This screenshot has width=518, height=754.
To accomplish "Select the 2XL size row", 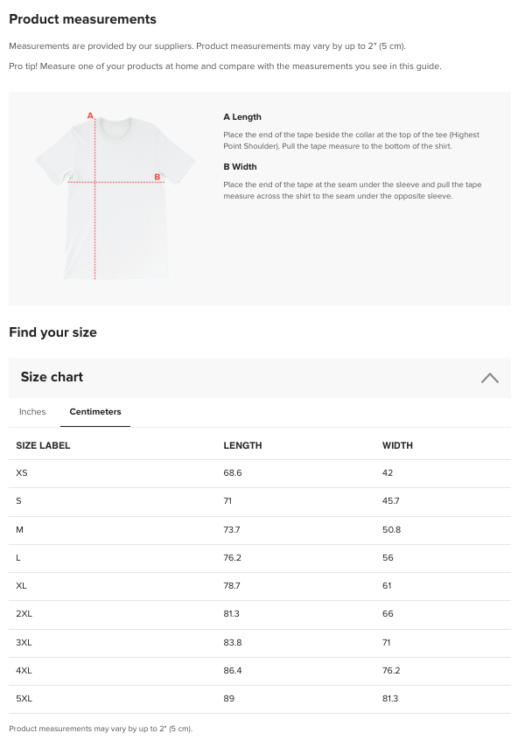I will click(x=260, y=614).
